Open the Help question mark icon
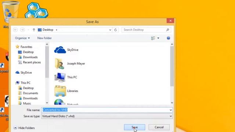 tap(168, 38)
